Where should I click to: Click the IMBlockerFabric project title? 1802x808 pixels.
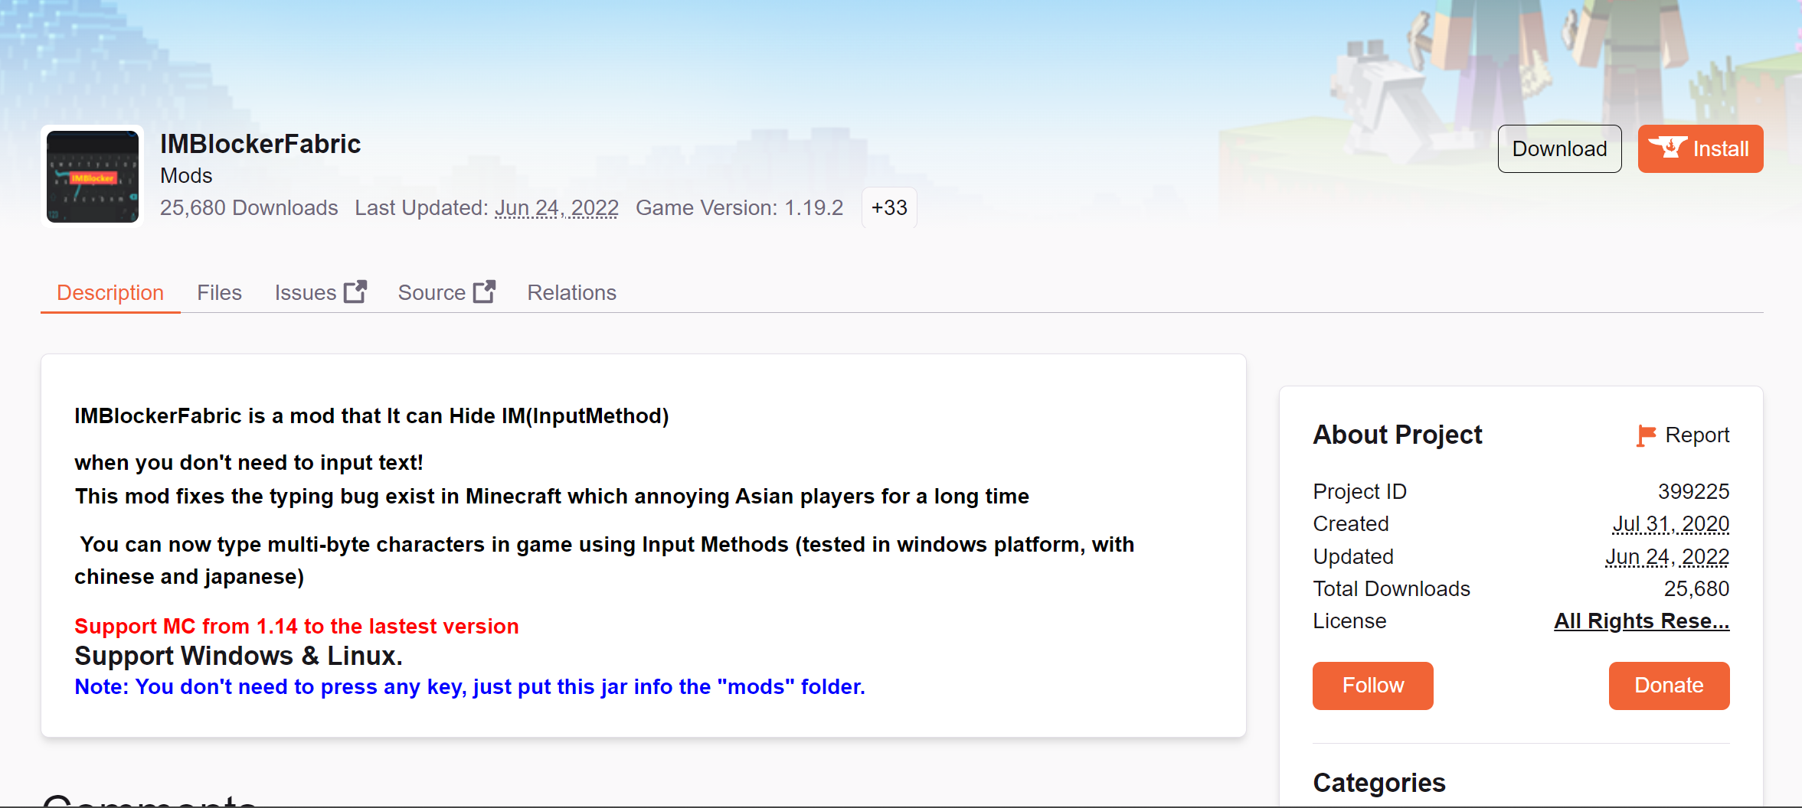tap(260, 144)
